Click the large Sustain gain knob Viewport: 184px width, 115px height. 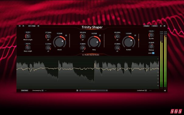coord(129,42)
